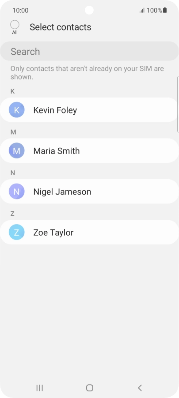Image resolution: width=179 pixels, height=398 pixels.
Task: Focus the Search contacts field
Action: point(89,51)
